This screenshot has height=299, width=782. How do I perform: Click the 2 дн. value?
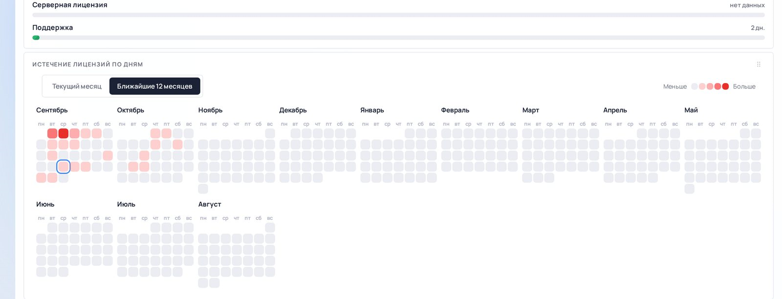coord(758,28)
